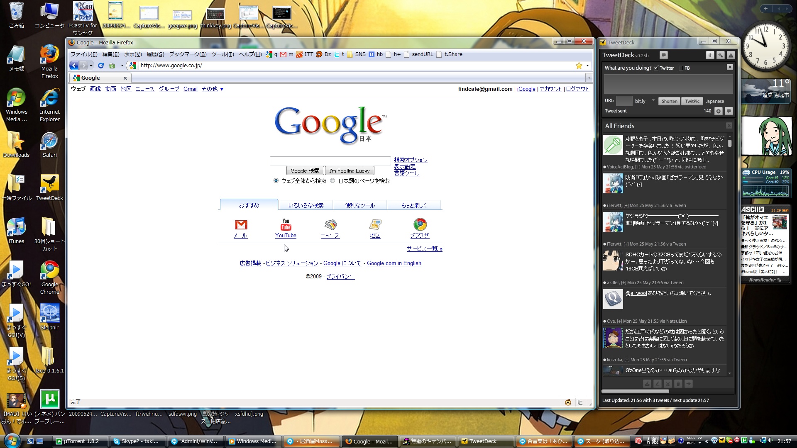Screen dimensions: 797x448
Task: Click scroll down arrow of All Friends list
Action: point(729,373)
